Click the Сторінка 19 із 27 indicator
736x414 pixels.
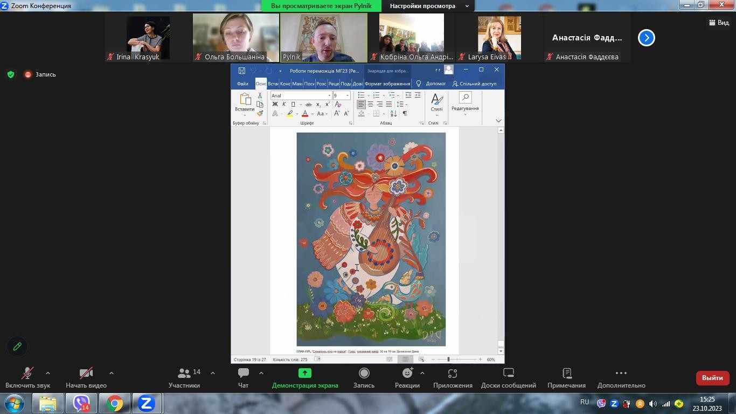250,360
